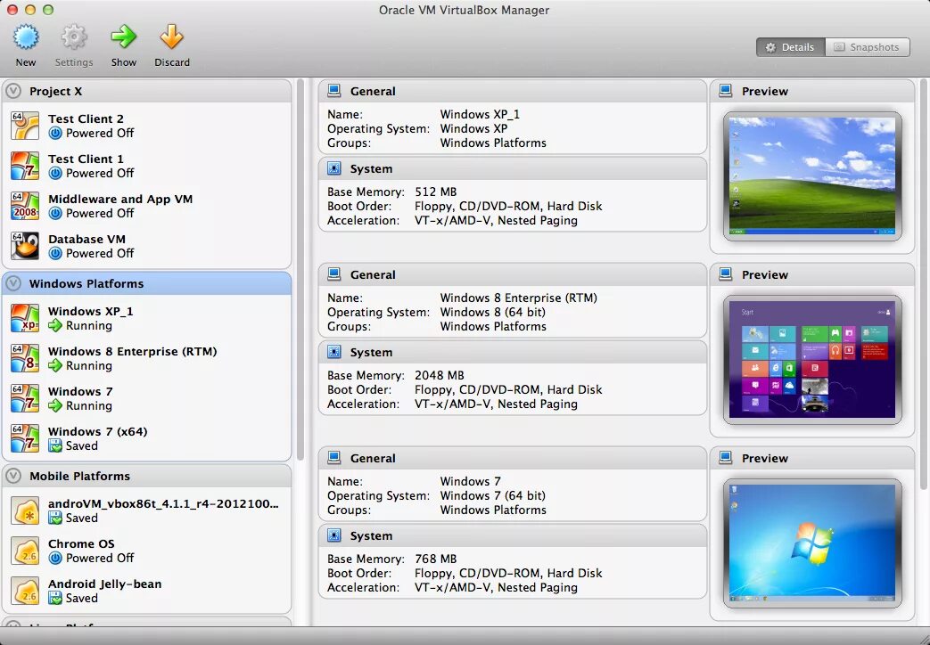Click Running status icon under Windows XP_1
930x645 pixels.
click(55, 325)
